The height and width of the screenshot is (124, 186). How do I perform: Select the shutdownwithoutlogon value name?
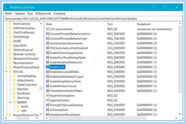coord(65,115)
